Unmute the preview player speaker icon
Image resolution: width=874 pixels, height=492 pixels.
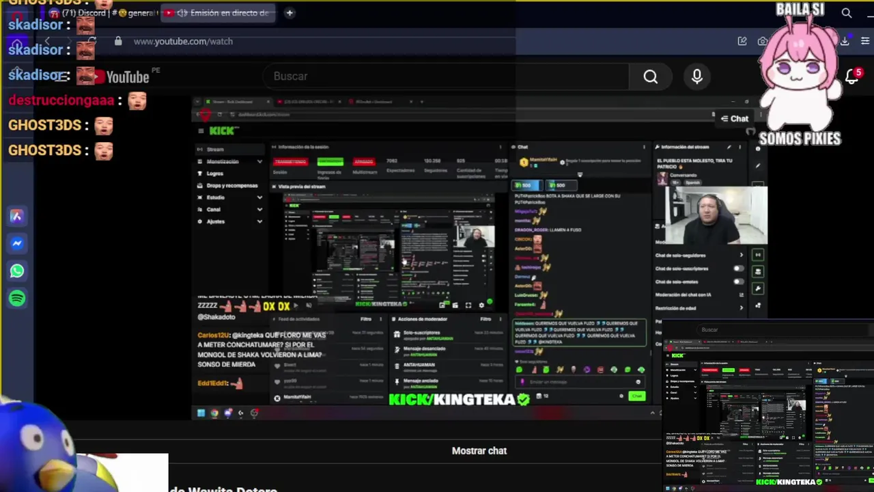tap(309, 306)
